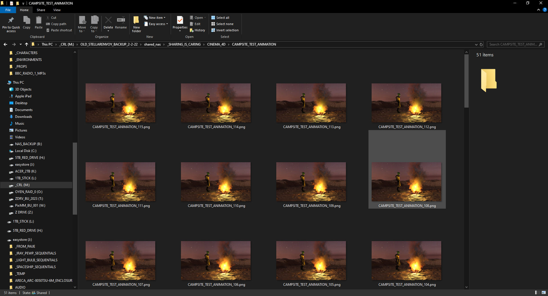Select _SPACESHIP_SEQUENTIALS folder in sidebar

point(35,267)
